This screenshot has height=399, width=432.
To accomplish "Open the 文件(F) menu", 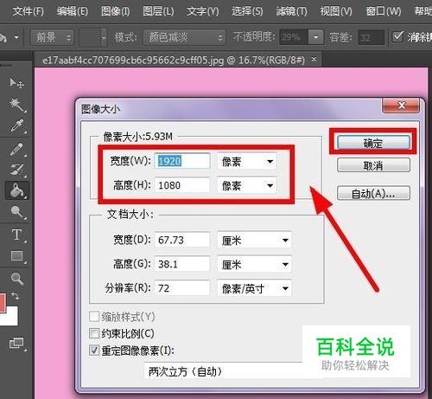I will tap(29, 11).
